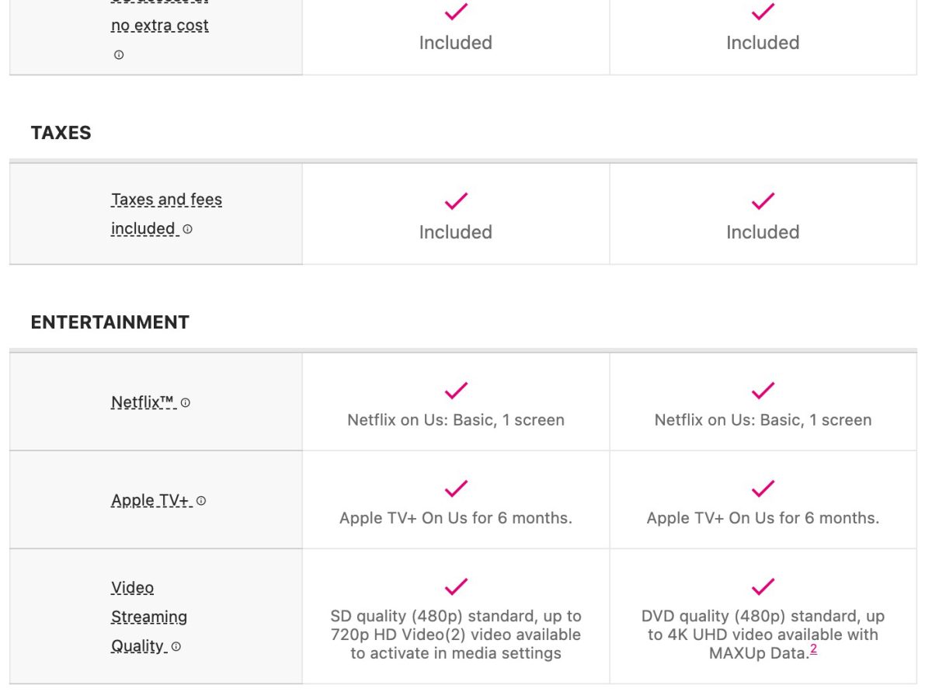Click the info icon beside Netflix™
Viewport: 932px width, 699px height.
coord(186,403)
